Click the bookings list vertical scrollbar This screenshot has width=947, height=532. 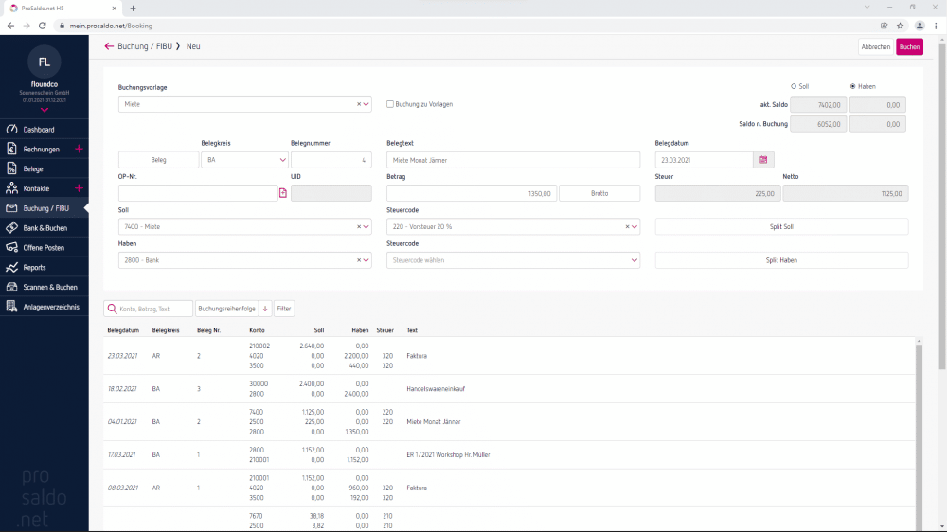pos(917,426)
